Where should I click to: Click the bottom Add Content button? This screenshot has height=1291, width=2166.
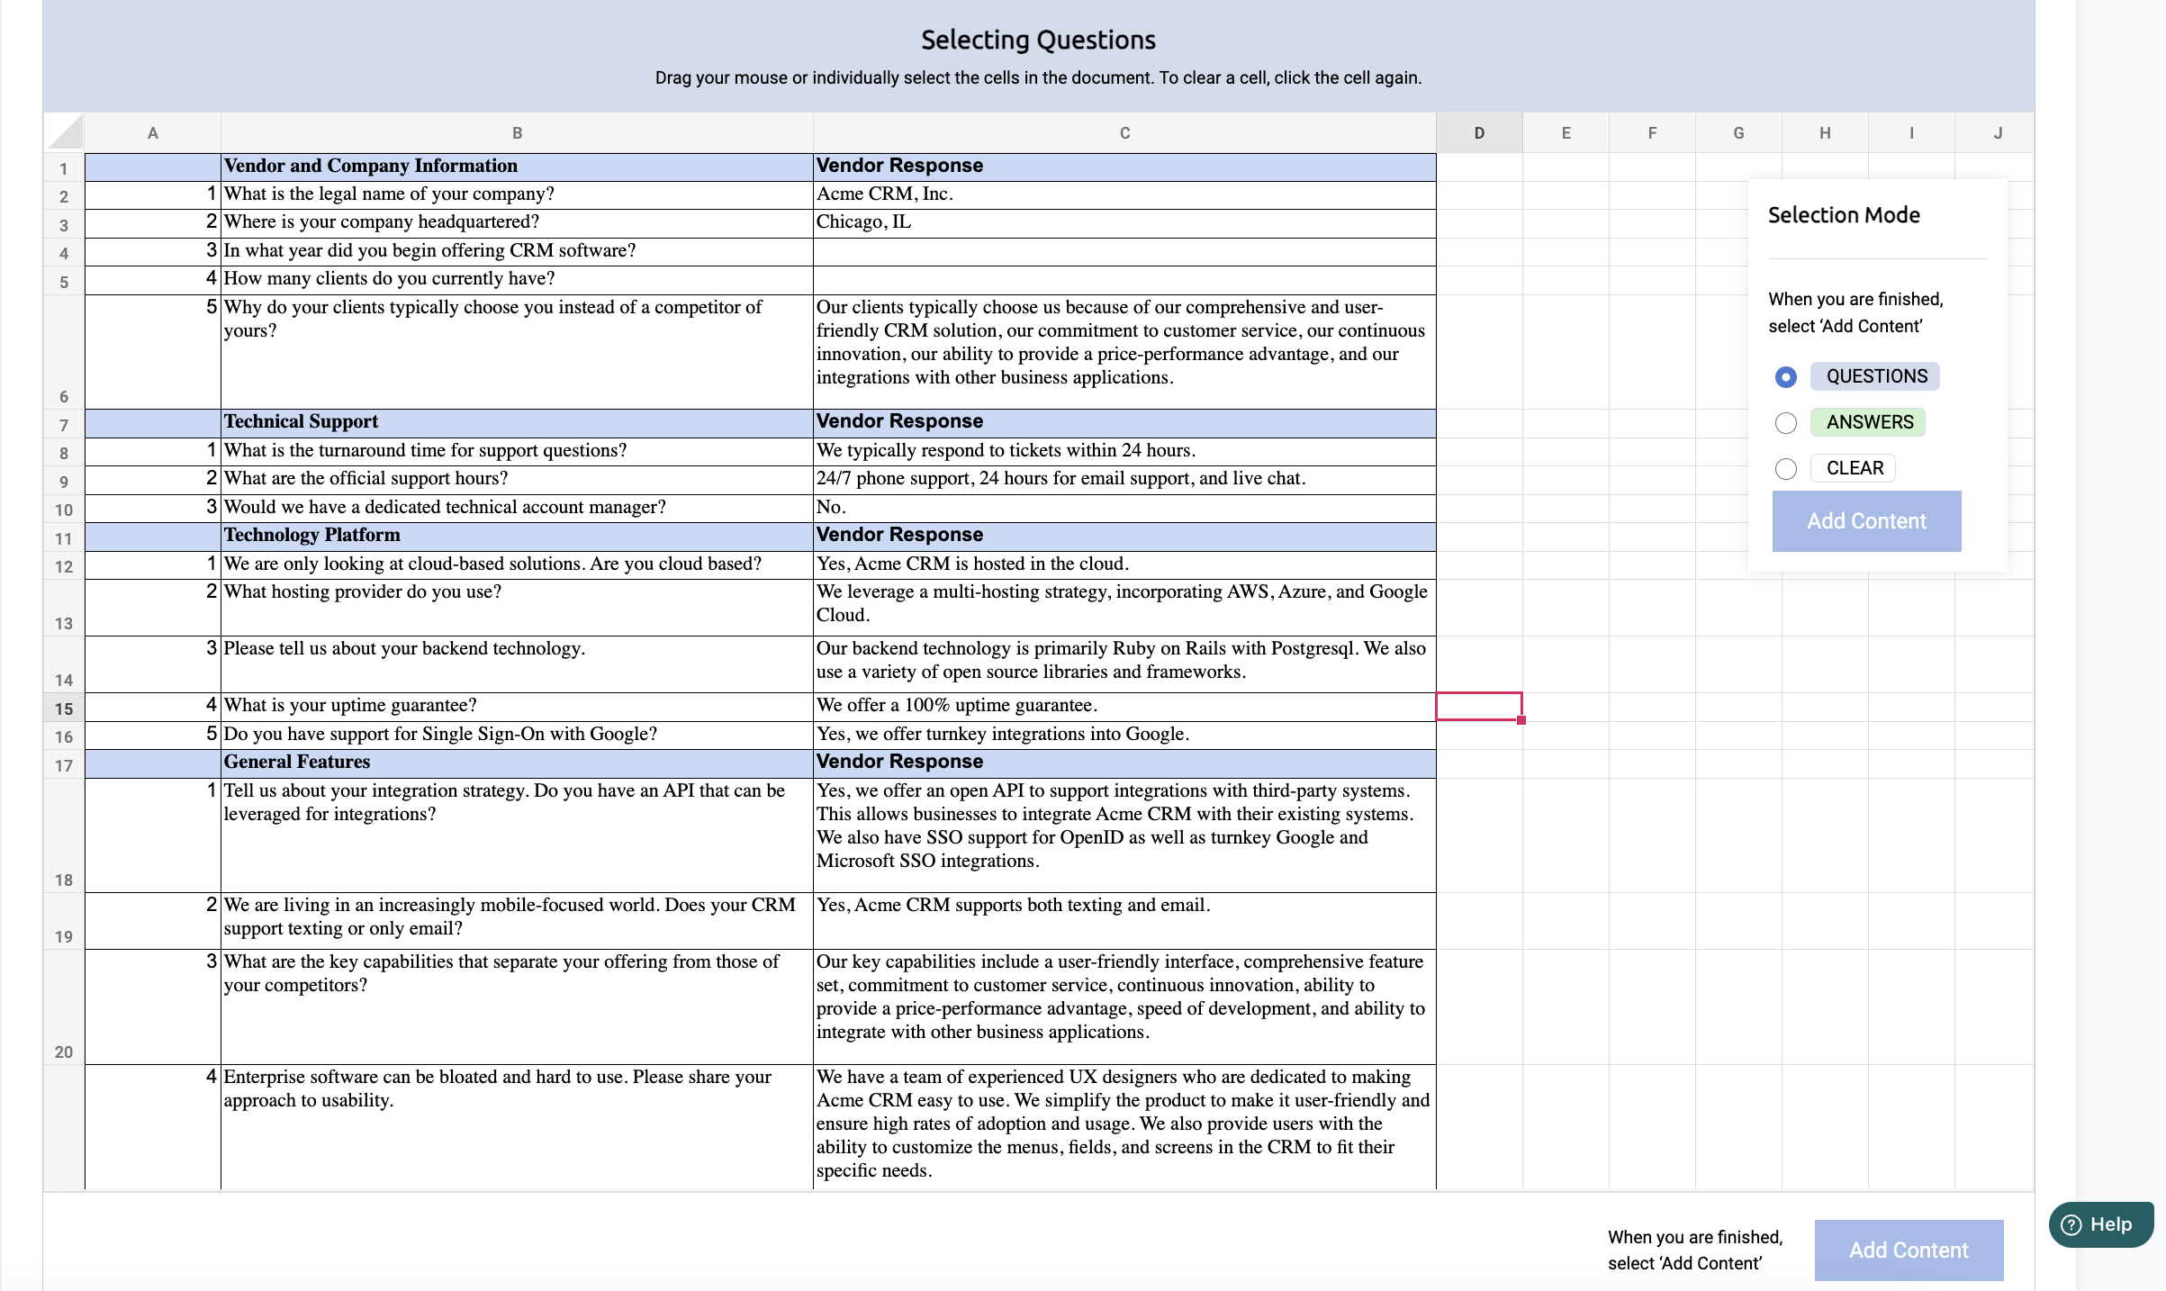1909,1250
